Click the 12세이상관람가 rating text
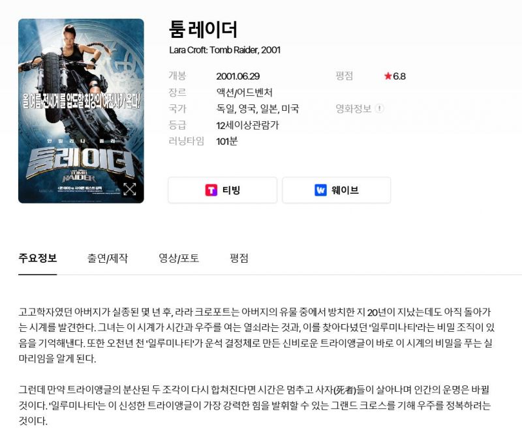 tap(247, 125)
